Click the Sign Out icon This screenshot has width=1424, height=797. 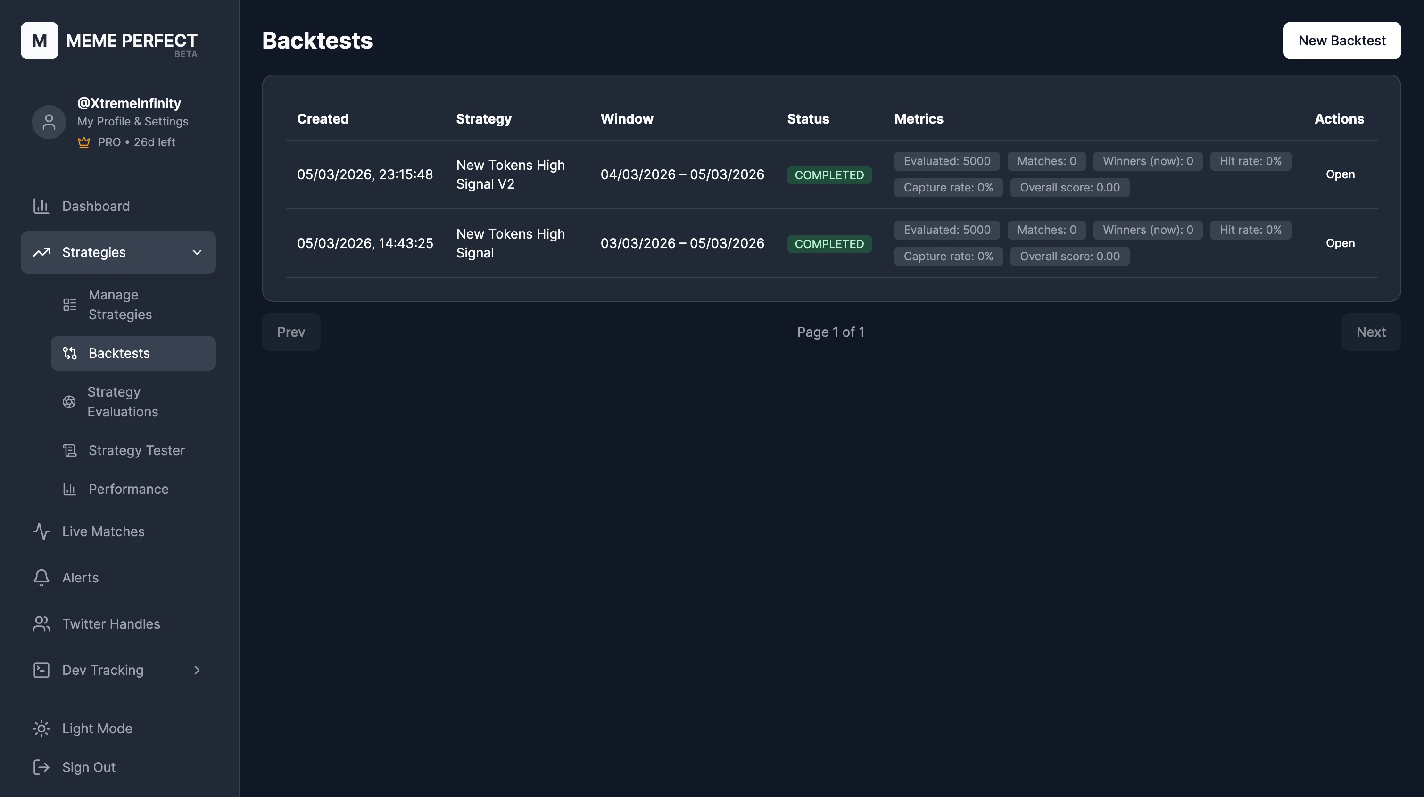pyautogui.click(x=41, y=767)
